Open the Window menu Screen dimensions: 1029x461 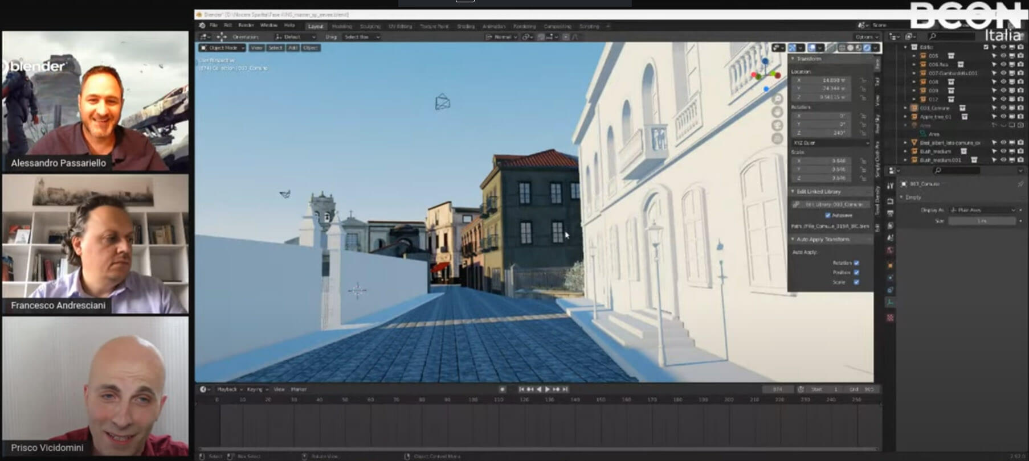(269, 26)
